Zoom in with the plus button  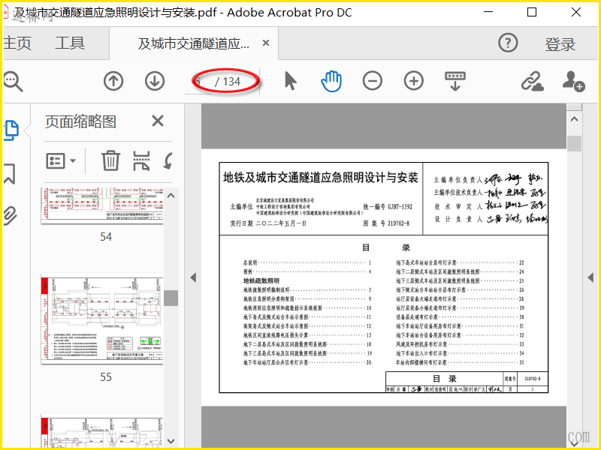414,81
